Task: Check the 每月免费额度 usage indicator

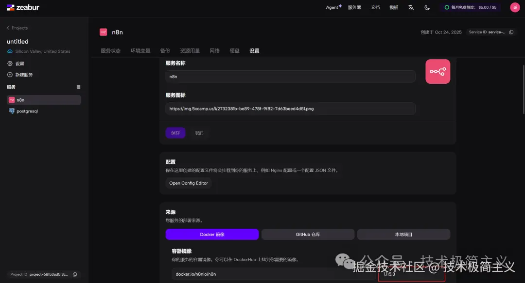Action: [469, 7]
